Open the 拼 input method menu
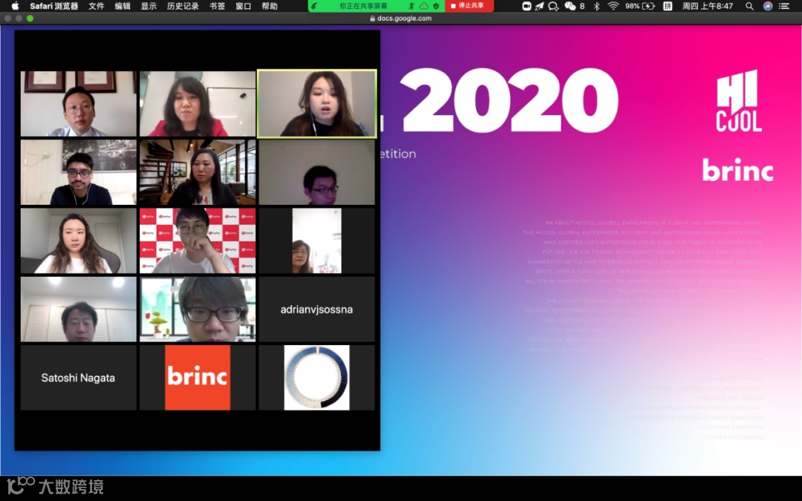This screenshot has height=501, width=802. point(668,6)
